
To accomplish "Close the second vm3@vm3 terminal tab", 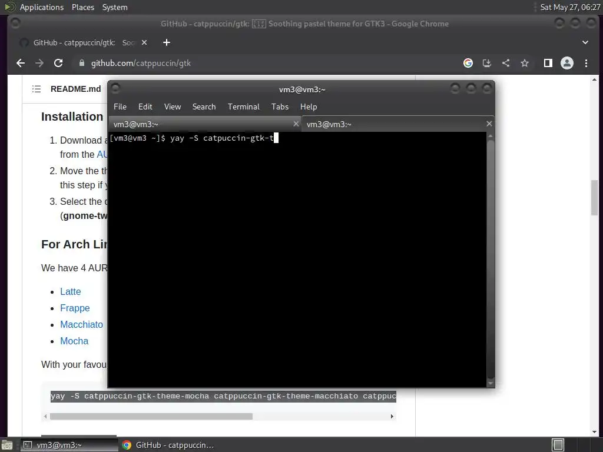I will tap(489, 124).
